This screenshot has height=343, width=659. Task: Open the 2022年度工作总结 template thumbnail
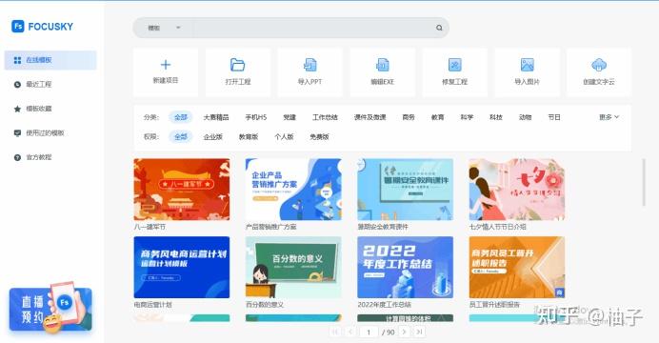click(405, 268)
